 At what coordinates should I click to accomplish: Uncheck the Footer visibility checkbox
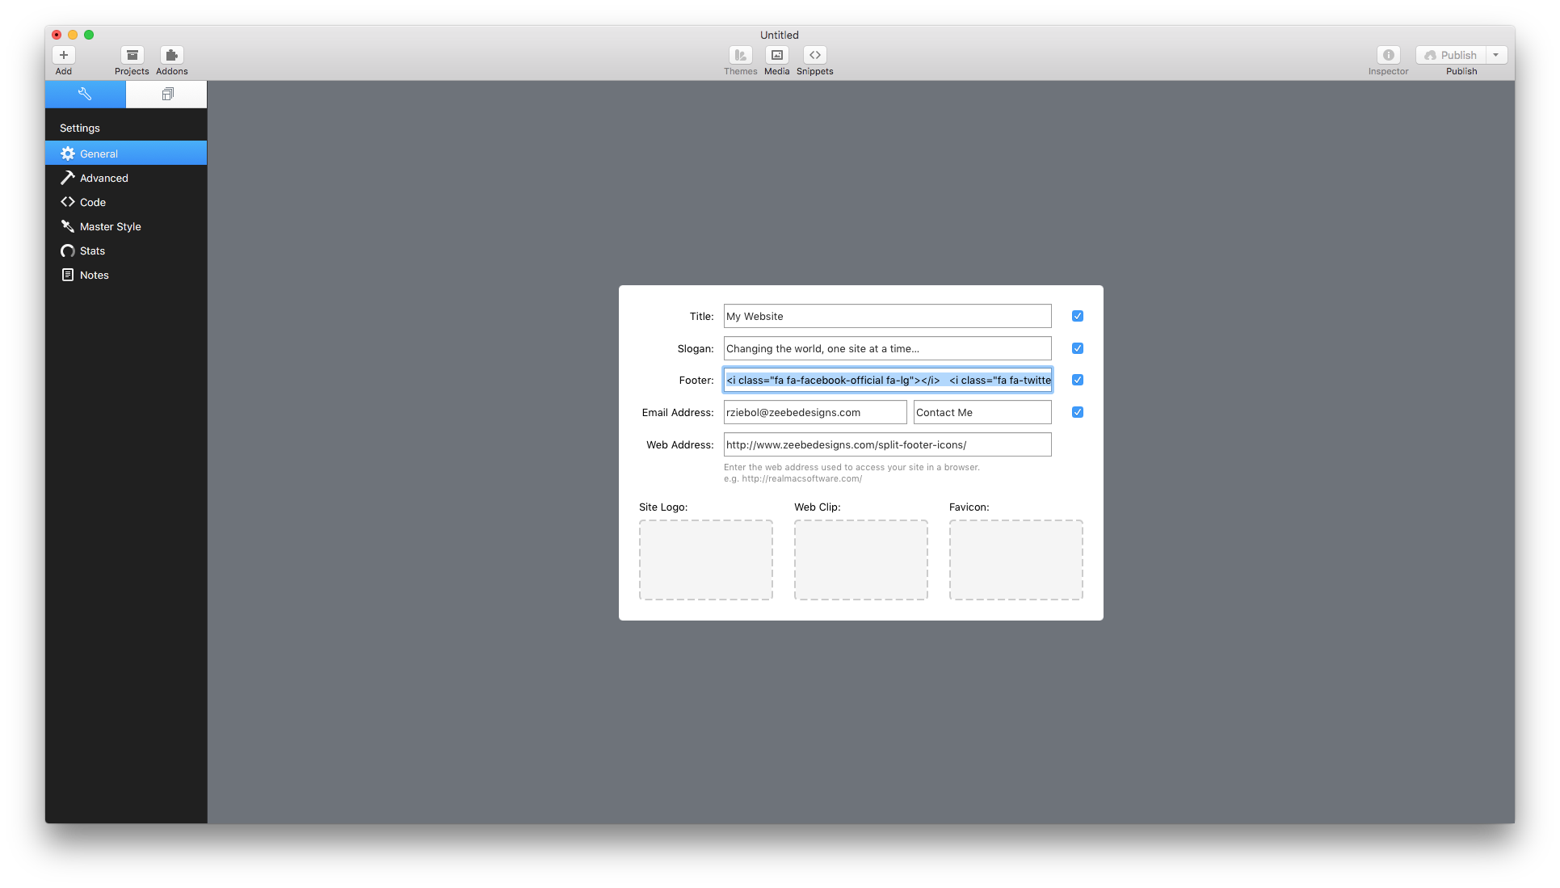click(x=1078, y=380)
